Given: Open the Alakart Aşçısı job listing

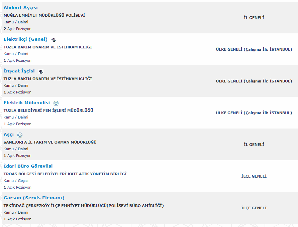Looking at the screenshot, I should click(x=20, y=7).
